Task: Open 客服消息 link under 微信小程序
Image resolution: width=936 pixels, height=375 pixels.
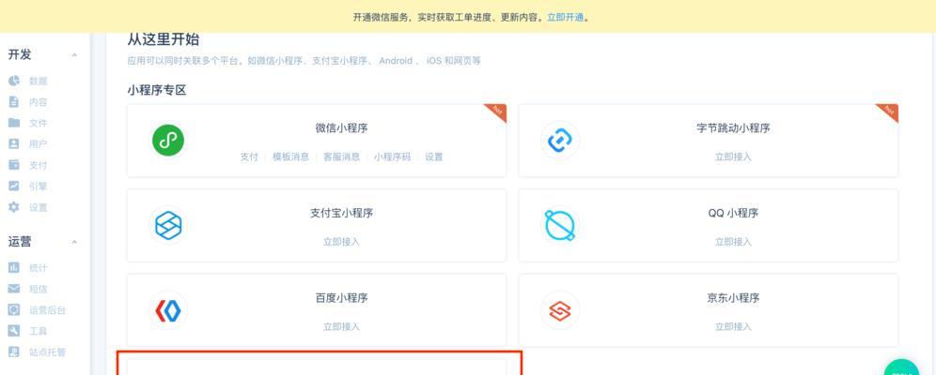Action: (341, 157)
